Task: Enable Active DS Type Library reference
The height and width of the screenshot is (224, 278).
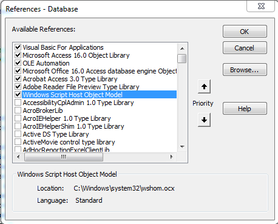Action: coord(18,134)
